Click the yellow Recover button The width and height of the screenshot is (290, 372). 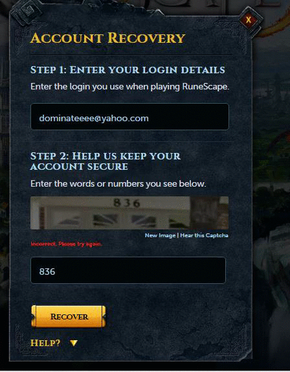pyautogui.click(x=69, y=316)
